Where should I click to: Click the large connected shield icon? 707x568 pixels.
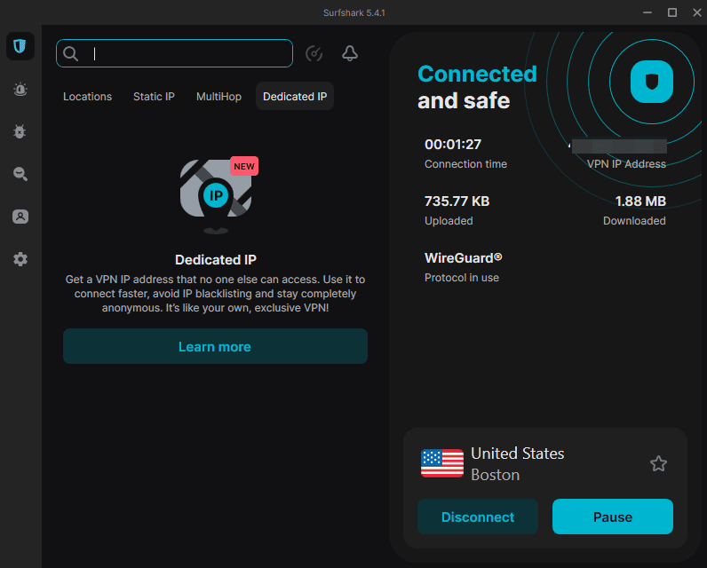pos(652,83)
